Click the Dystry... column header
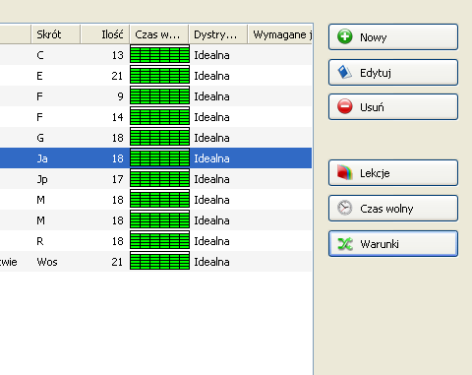The image size is (472, 375). pyautogui.click(x=218, y=34)
